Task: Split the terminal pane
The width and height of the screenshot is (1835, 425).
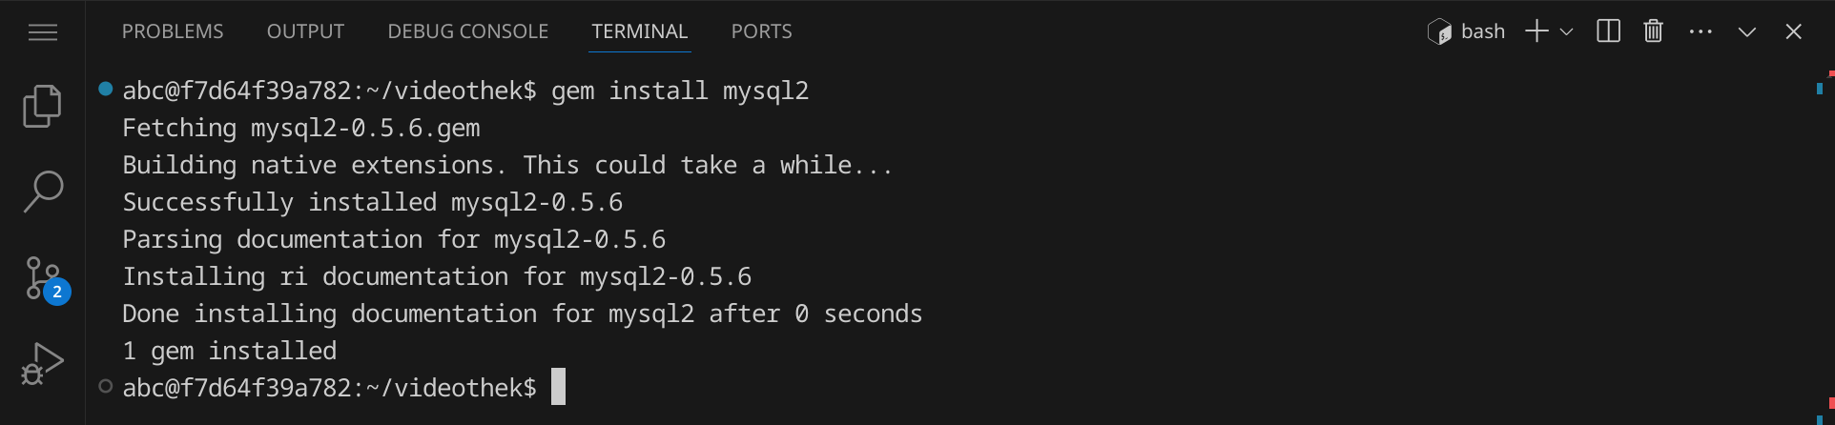Action: [1608, 31]
